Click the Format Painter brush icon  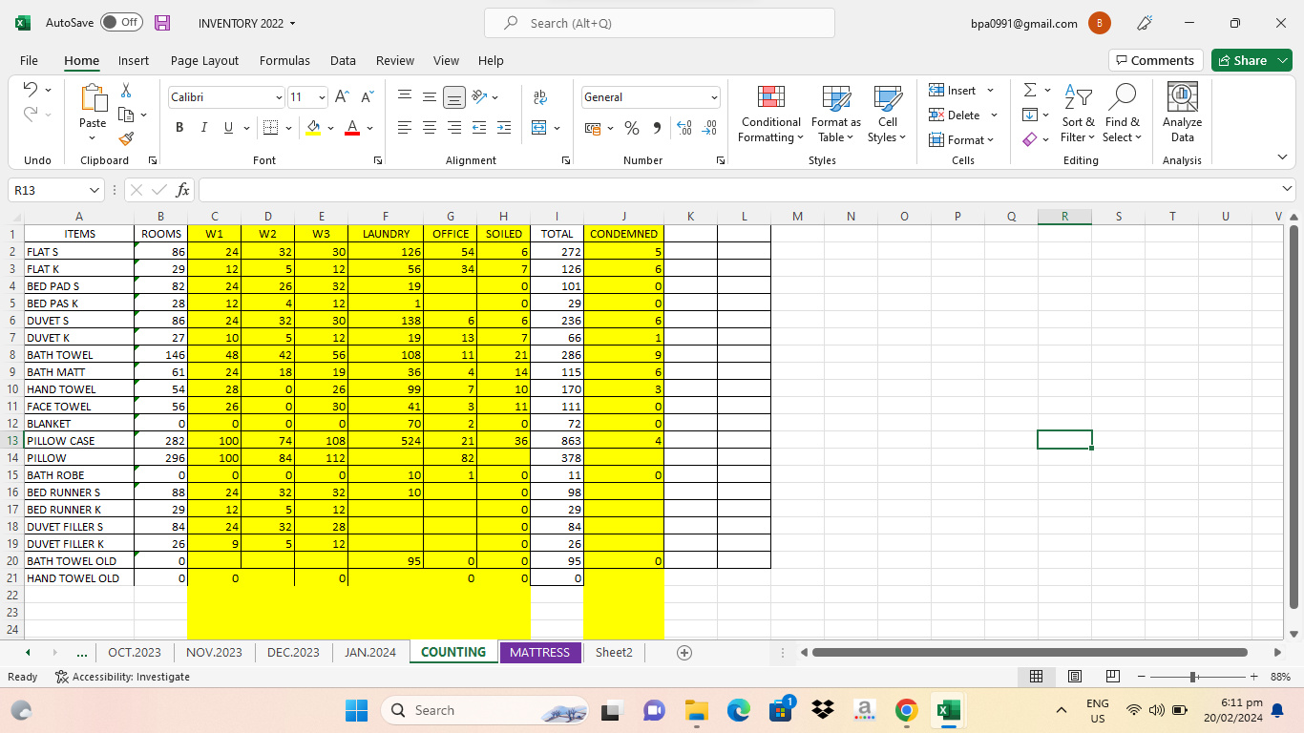coord(125,137)
